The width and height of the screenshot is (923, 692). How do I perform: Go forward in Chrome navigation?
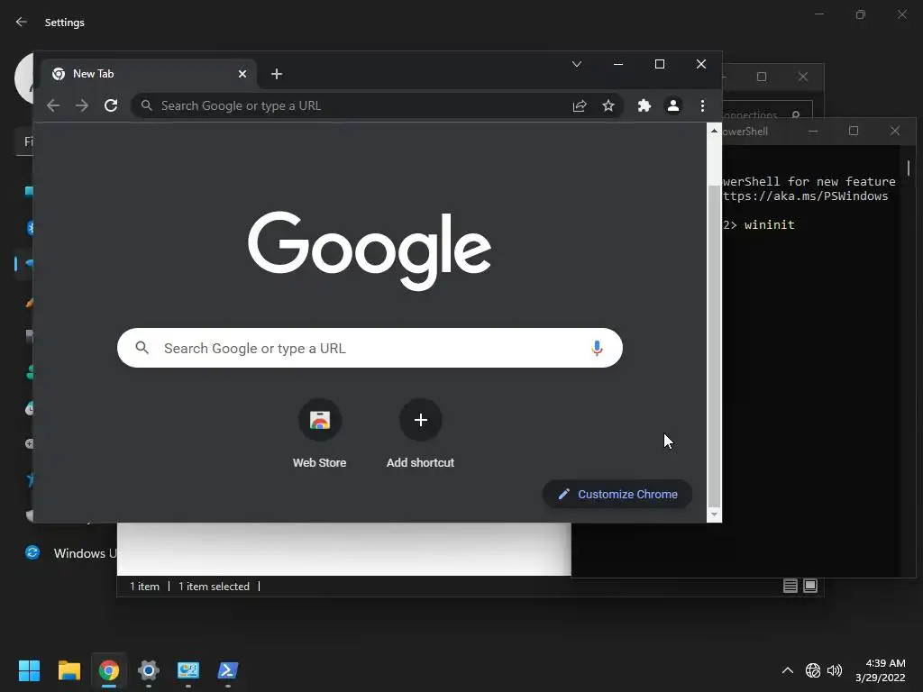click(82, 105)
